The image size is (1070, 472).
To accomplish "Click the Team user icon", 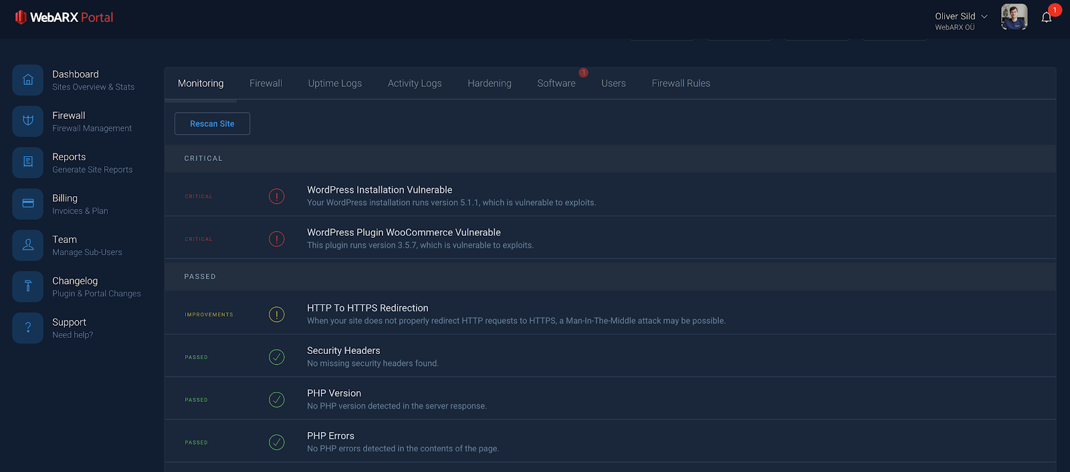I will 28,246.
